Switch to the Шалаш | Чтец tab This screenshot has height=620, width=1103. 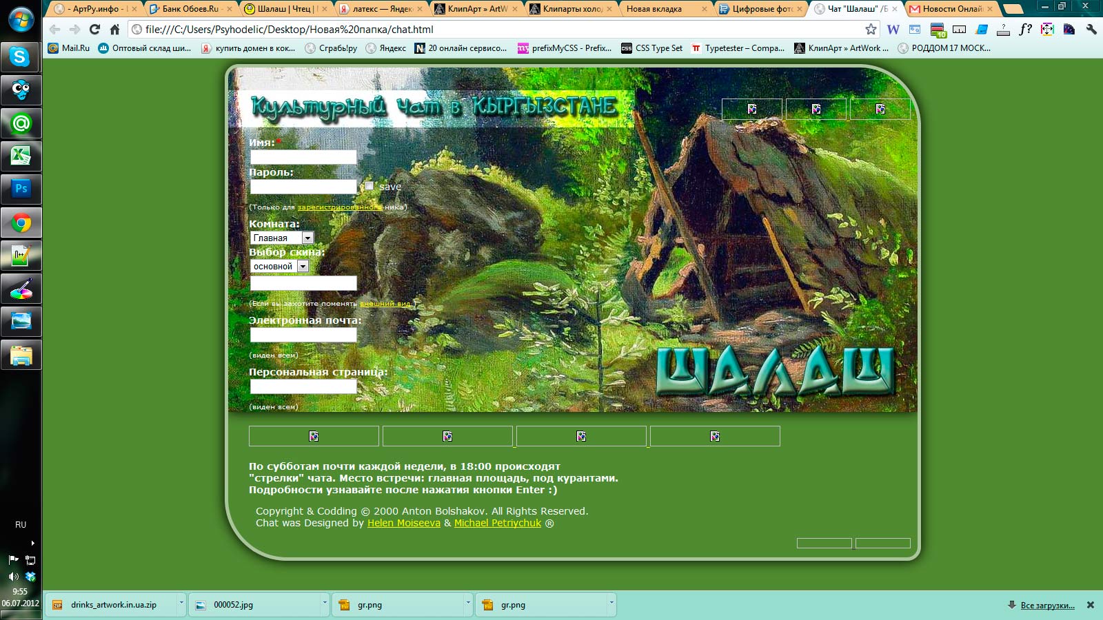tap(285, 9)
